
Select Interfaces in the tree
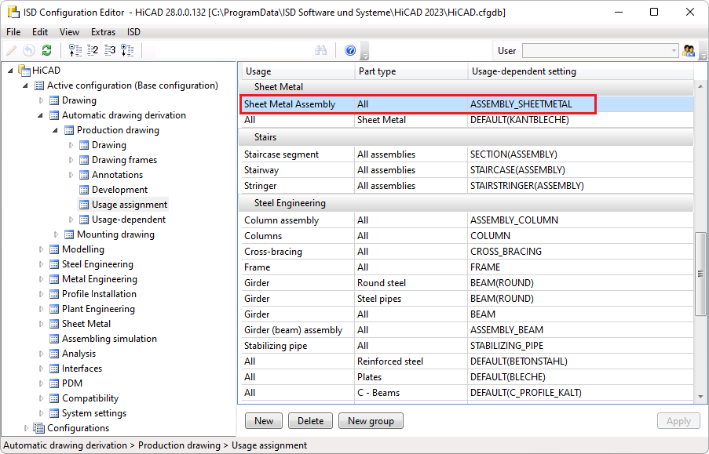coord(82,369)
